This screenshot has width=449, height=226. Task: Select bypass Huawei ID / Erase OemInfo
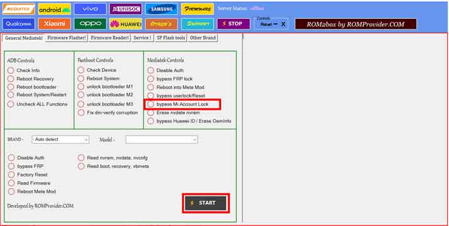[x=190, y=121]
